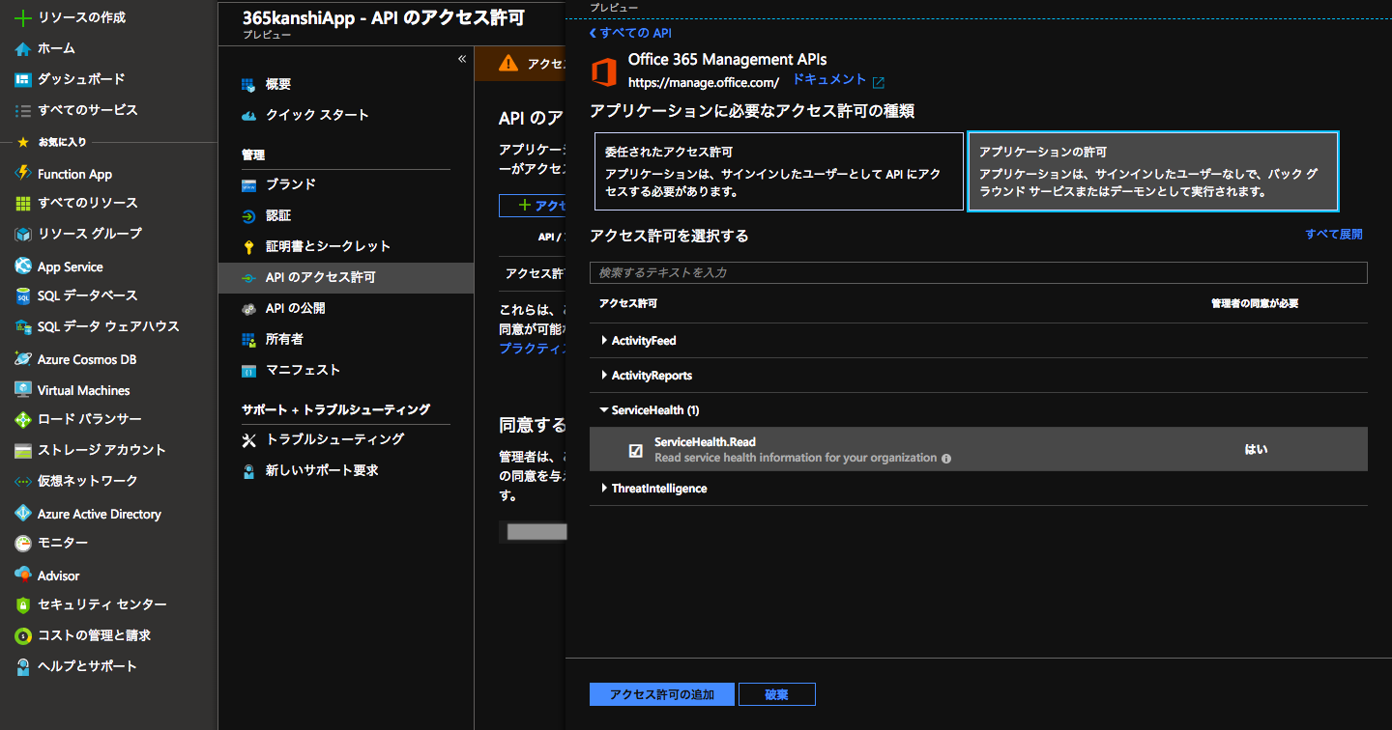Click the お気に入り star icon
The width and height of the screenshot is (1392, 730).
[x=23, y=142]
